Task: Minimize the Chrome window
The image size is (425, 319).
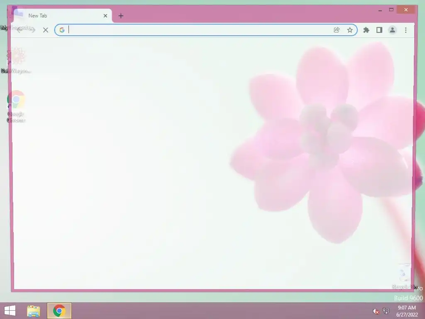Action: (380, 10)
